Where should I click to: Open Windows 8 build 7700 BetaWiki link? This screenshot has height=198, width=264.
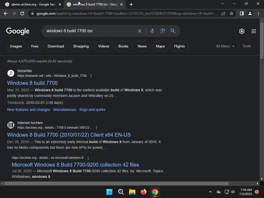click(x=32, y=83)
